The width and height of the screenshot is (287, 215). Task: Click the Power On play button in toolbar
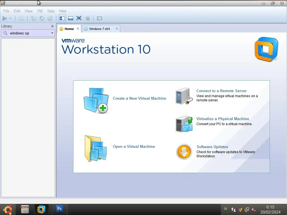5,18
